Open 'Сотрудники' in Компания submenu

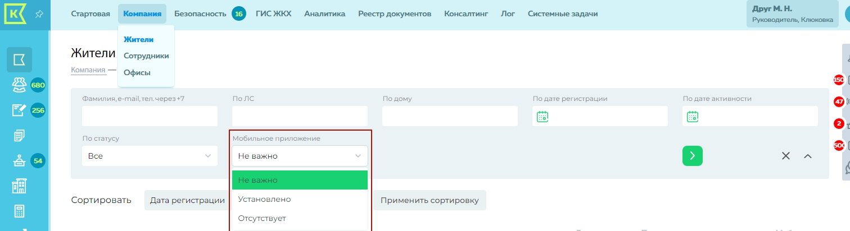(x=146, y=56)
